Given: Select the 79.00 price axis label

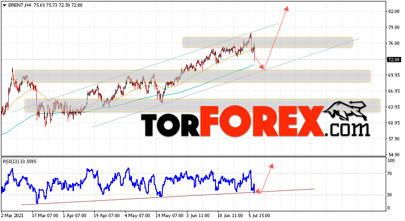Looking at the screenshot, I should (x=393, y=28).
